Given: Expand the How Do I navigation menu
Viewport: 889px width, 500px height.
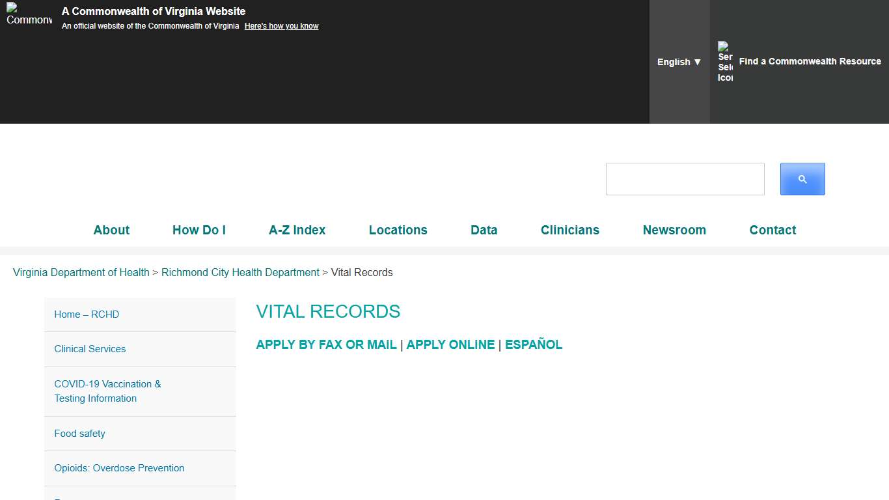Looking at the screenshot, I should [x=199, y=230].
